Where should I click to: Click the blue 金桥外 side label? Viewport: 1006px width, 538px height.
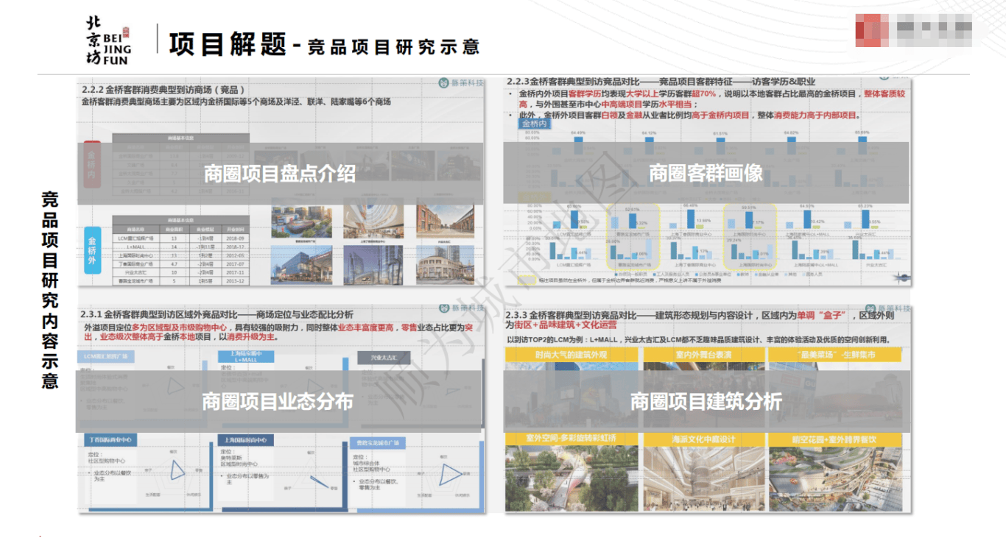[x=93, y=250]
